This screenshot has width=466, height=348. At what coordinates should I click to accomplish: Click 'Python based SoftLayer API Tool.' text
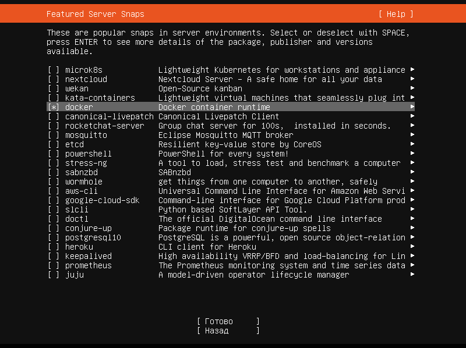pyautogui.click(x=232, y=209)
